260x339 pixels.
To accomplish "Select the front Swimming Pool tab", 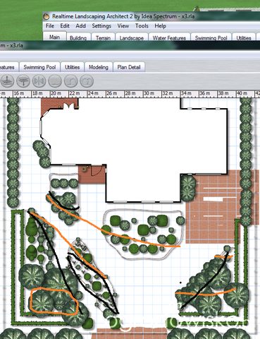I will point(39,67).
